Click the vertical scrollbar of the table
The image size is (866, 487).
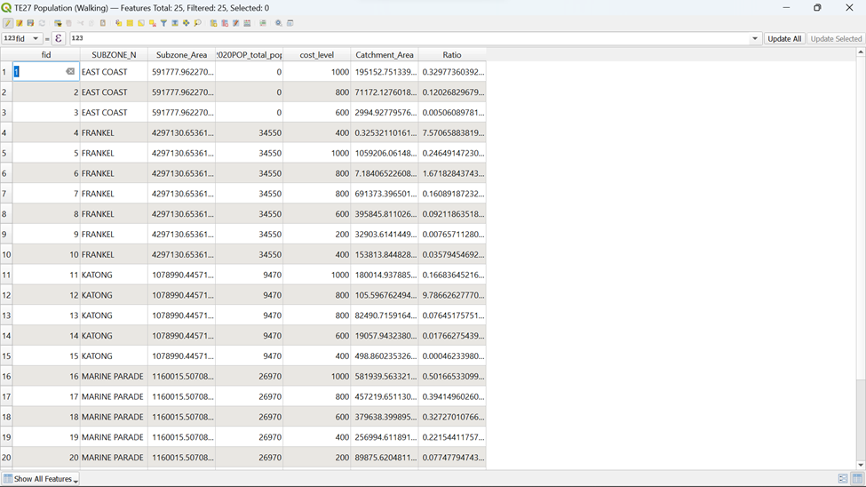pos(860,267)
